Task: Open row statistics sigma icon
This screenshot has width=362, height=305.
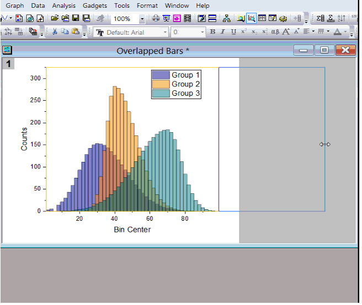Action: [x=331, y=18]
